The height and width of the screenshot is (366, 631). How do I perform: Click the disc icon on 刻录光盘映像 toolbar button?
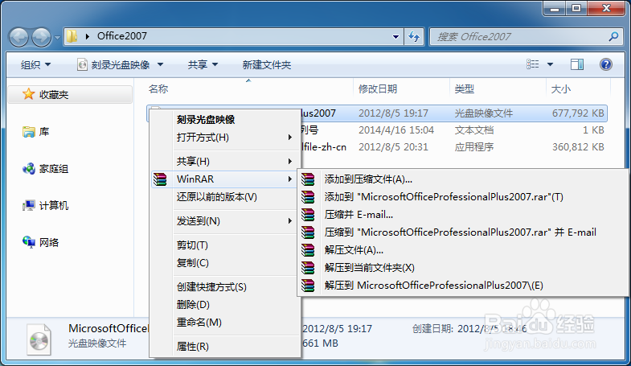82,64
